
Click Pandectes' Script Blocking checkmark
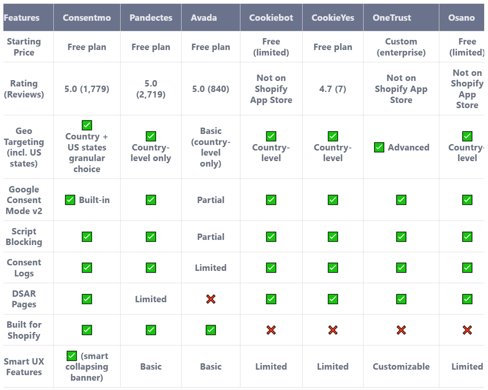151,237
